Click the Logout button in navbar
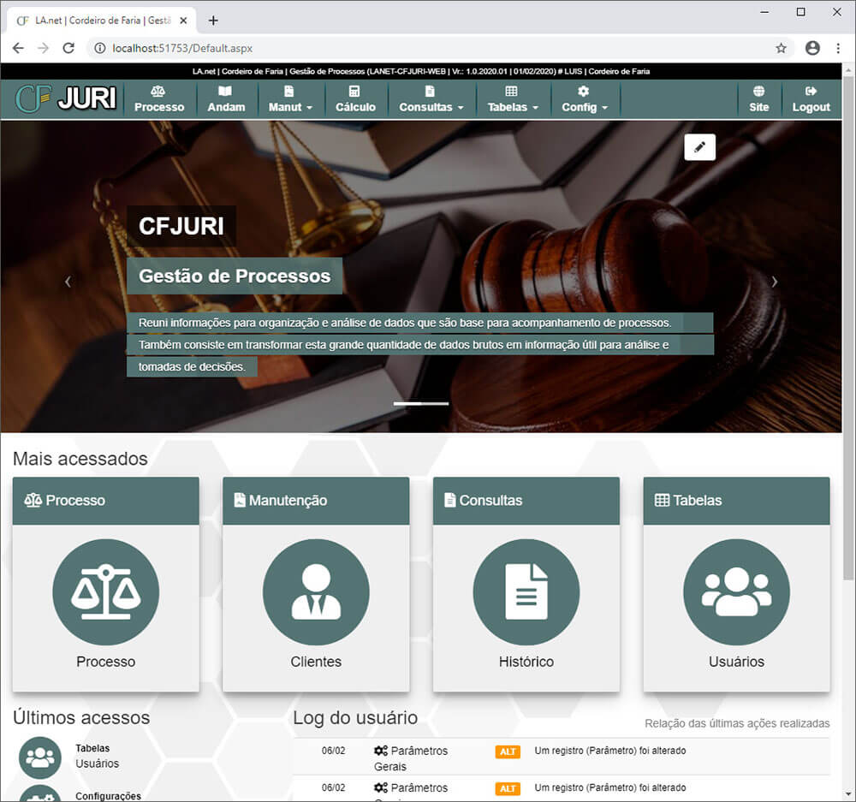This screenshot has width=856, height=802. click(811, 99)
